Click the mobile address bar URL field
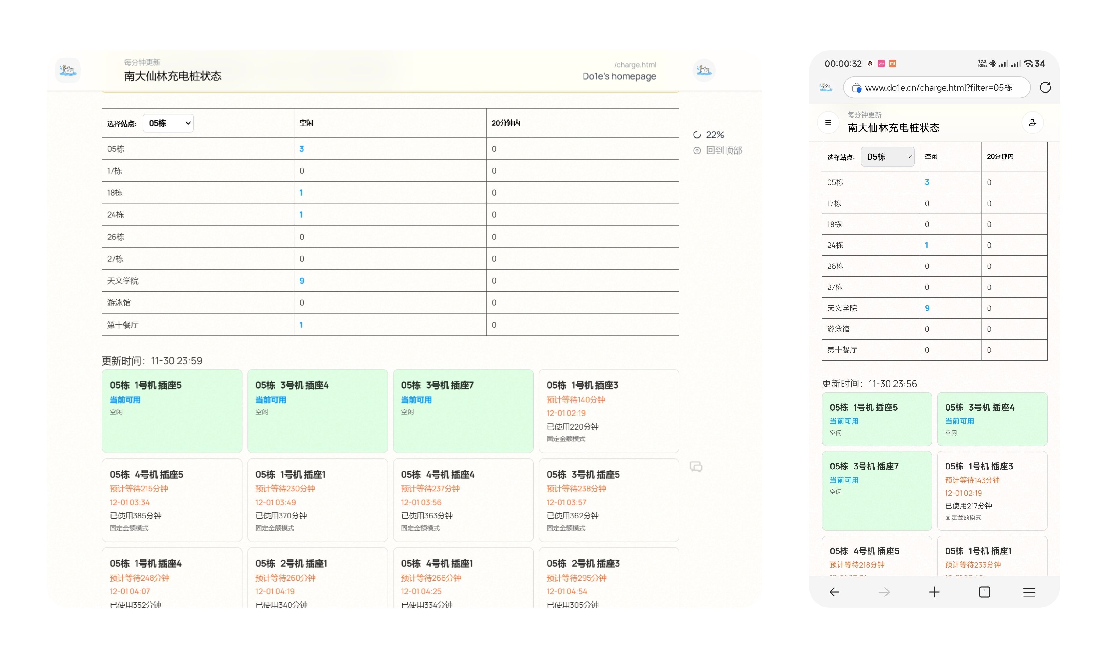Image resolution: width=1107 pixels, height=658 pixels. point(938,88)
